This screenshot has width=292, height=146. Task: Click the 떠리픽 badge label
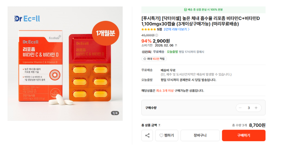146,52
